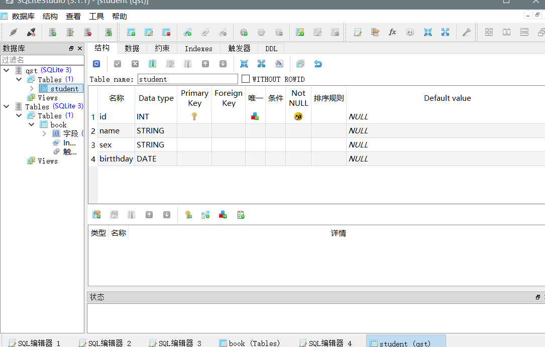Open the 数据库 menu
Image resolution: width=545 pixels, height=347 pixels.
(x=23, y=17)
